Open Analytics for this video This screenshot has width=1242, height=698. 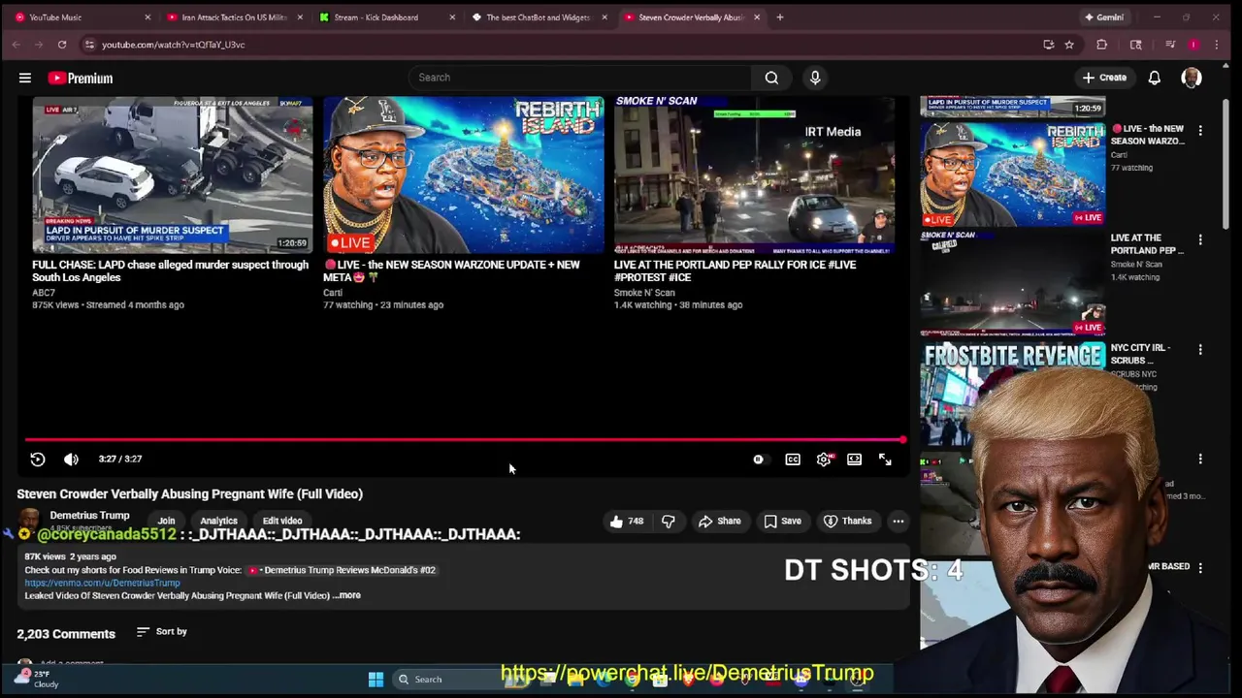218,521
